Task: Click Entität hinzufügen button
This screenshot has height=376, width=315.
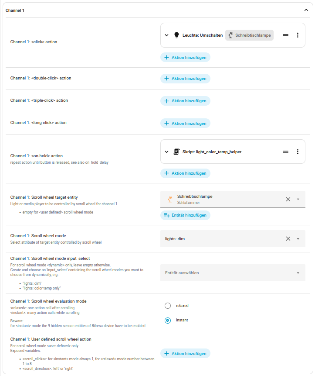Action: (186, 215)
